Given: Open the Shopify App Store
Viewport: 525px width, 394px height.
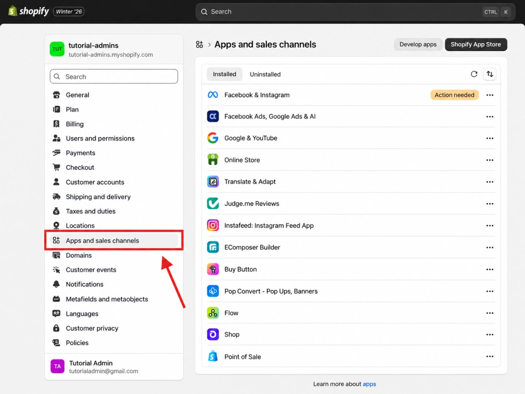Looking at the screenshot, I should (x=476, y=44).
